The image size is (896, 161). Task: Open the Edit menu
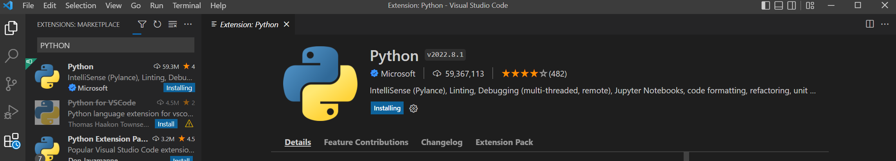[50, 5]
